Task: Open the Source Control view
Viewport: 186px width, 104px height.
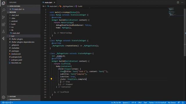Action: pos(3,17)
